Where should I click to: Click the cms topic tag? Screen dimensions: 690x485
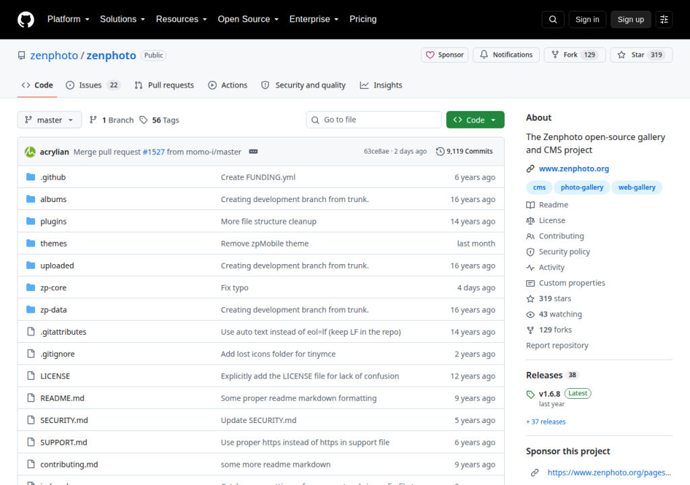pyautogui.click(x=539, y=187)
